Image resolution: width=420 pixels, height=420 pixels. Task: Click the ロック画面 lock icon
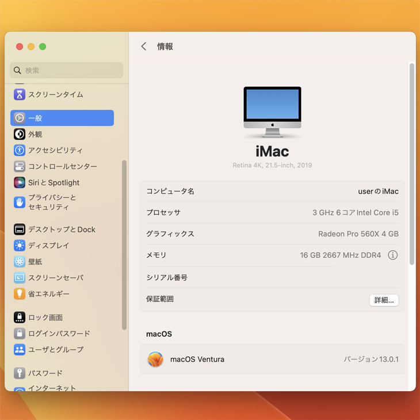[x=20, y=318]
